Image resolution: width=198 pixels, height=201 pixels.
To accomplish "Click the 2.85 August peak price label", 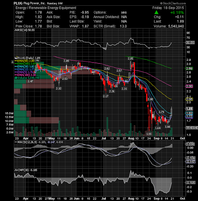I will point(130,59).
